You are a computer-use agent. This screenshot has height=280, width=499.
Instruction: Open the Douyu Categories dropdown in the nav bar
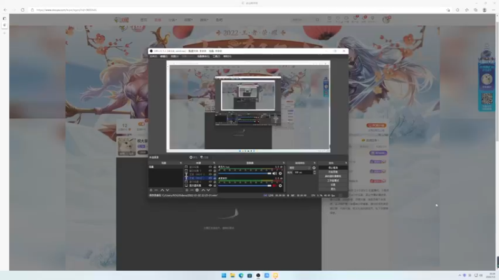point(173,20)
